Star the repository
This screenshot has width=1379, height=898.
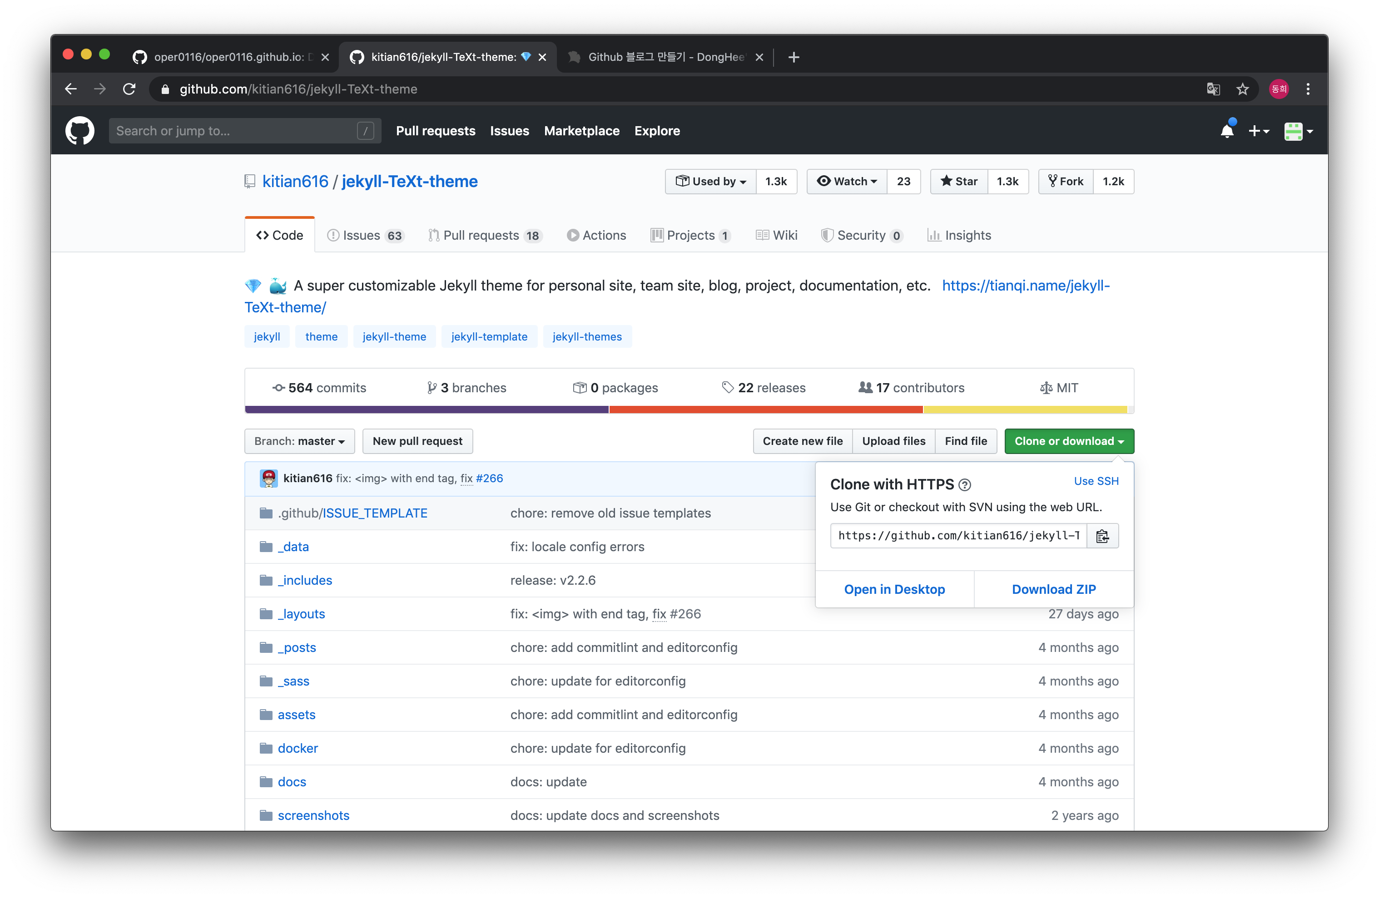click(x=959, y=182)
